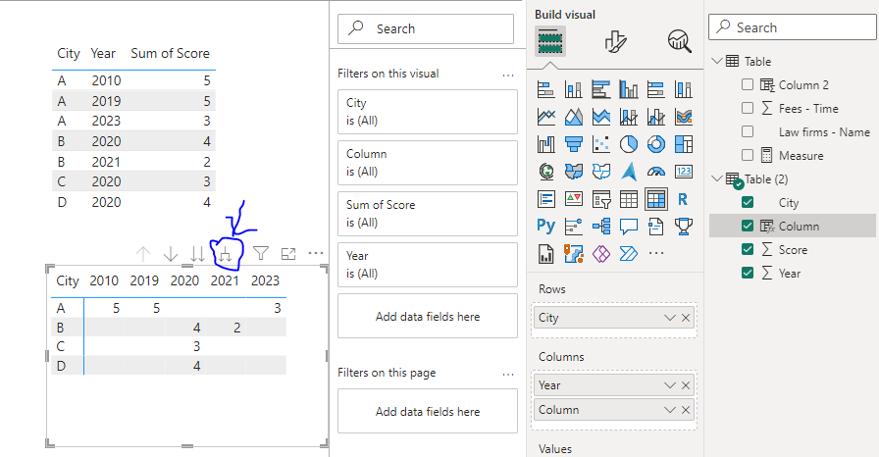Pick the Card (123) visual
The height and width of the screenshot is (457, 879).
(684, 172)
